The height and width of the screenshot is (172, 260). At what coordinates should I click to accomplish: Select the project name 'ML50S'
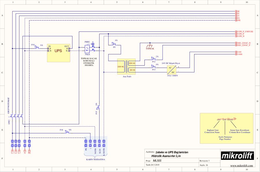pos(157,161)
